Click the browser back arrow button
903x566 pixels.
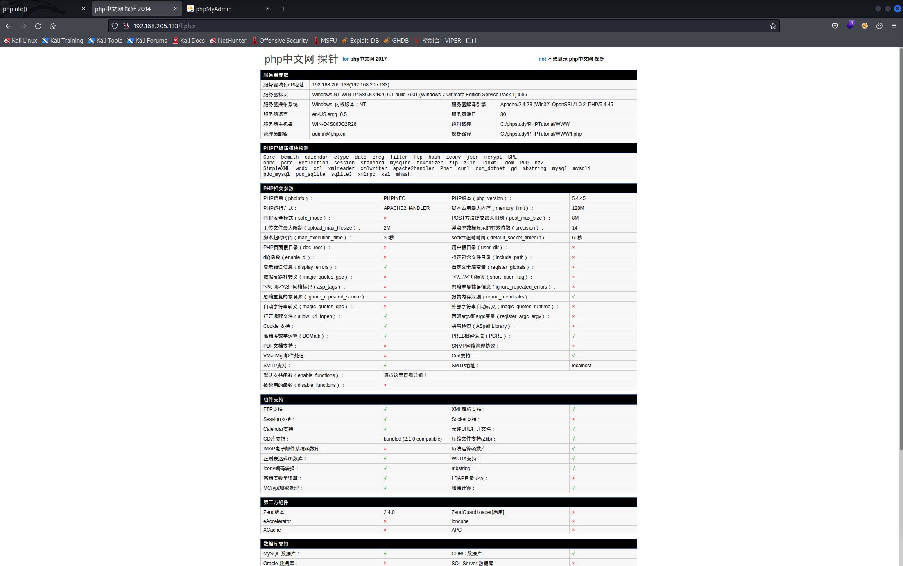[9, 26]
